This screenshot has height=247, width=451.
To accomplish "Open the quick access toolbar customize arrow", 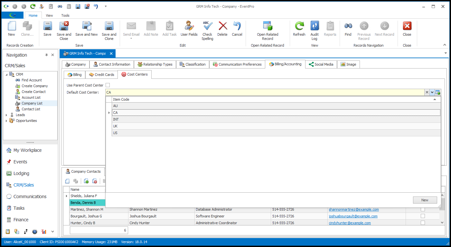I will coord(106,6).
